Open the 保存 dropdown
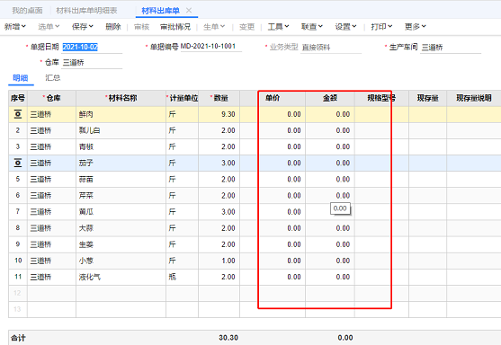501x345 pixels. [x=83, y=27]
